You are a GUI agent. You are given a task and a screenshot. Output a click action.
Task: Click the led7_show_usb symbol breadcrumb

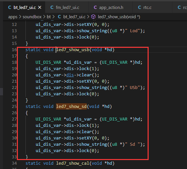(119, 17)
